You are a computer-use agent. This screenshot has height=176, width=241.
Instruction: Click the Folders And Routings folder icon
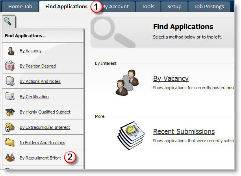(x=10, y=142)
